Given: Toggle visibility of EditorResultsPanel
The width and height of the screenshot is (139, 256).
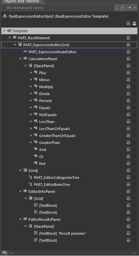Looking at the screenshot, I should (x=128, y=219).
